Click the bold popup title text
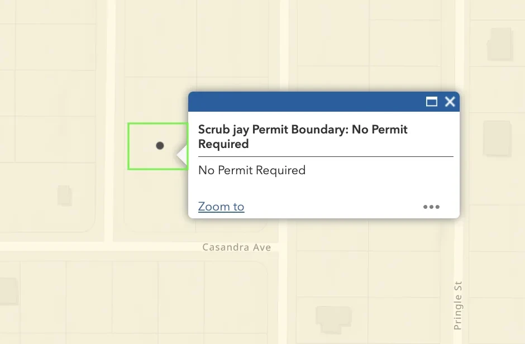The image size is (525, 344). tap(303, 137)
